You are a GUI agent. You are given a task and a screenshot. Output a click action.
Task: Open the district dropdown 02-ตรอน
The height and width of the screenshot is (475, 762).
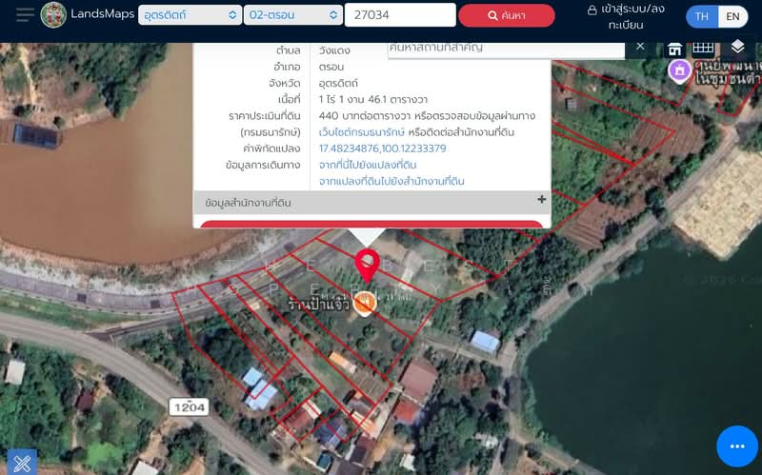pos(293,15)
